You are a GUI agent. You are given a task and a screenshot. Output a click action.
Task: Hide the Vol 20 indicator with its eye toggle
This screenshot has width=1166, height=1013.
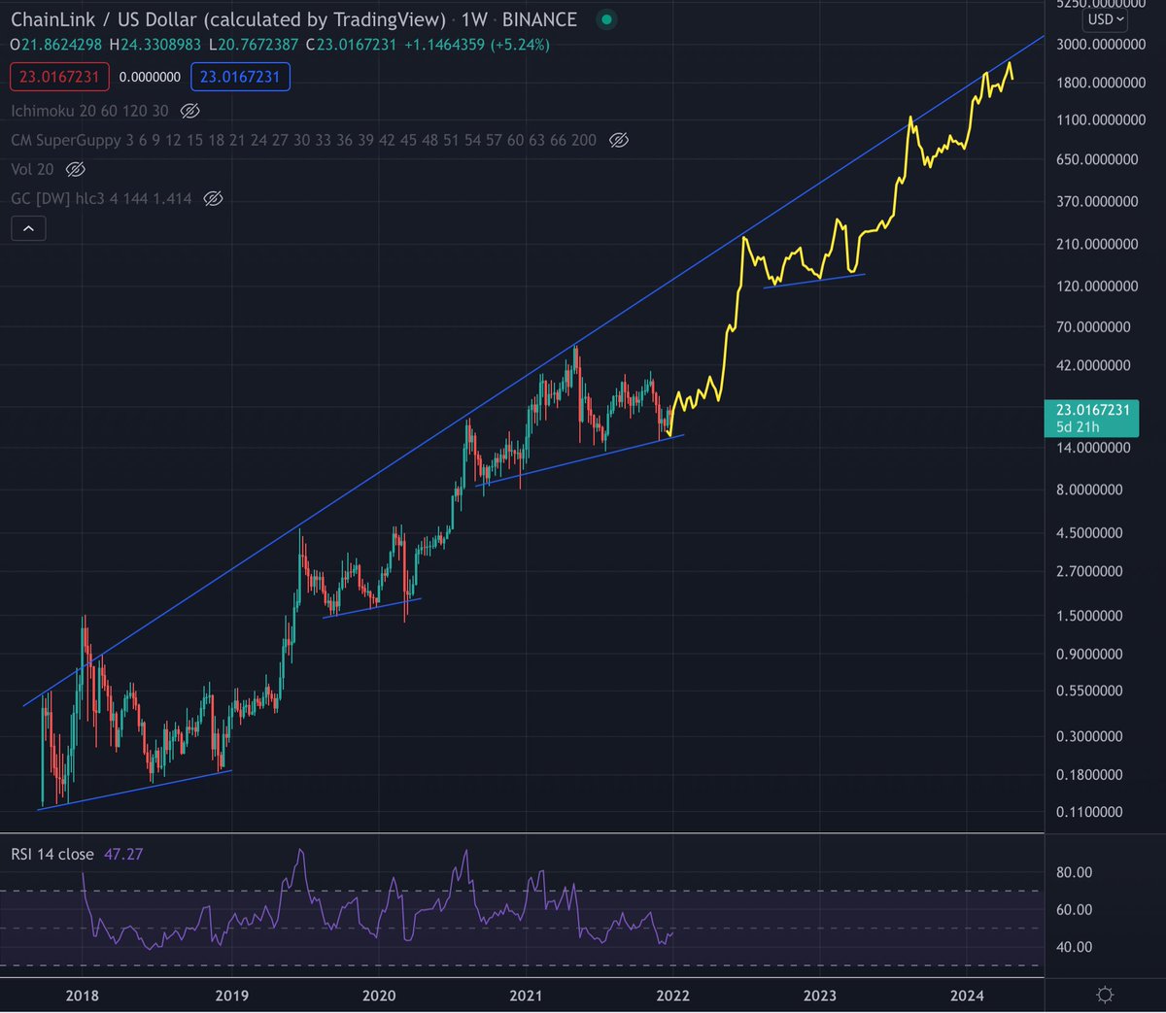point(75,169)
